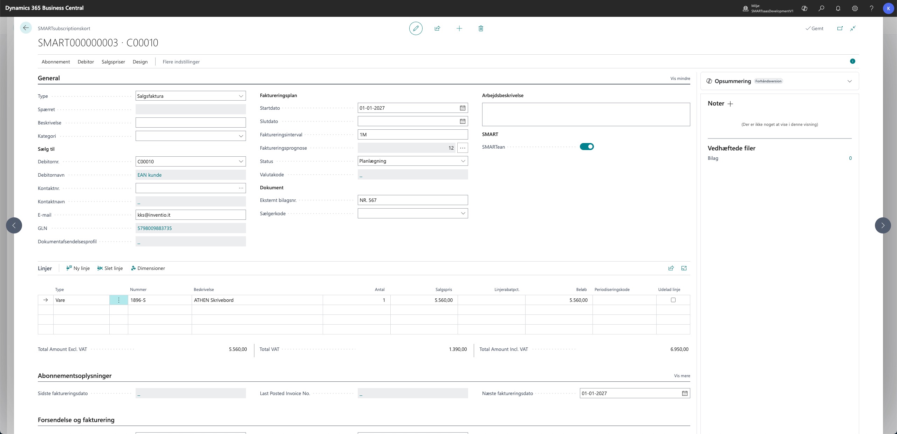Screen dimensions: 897x434
Task: Check the Udelad linje checkbox
Action: [x=673, y=300]
